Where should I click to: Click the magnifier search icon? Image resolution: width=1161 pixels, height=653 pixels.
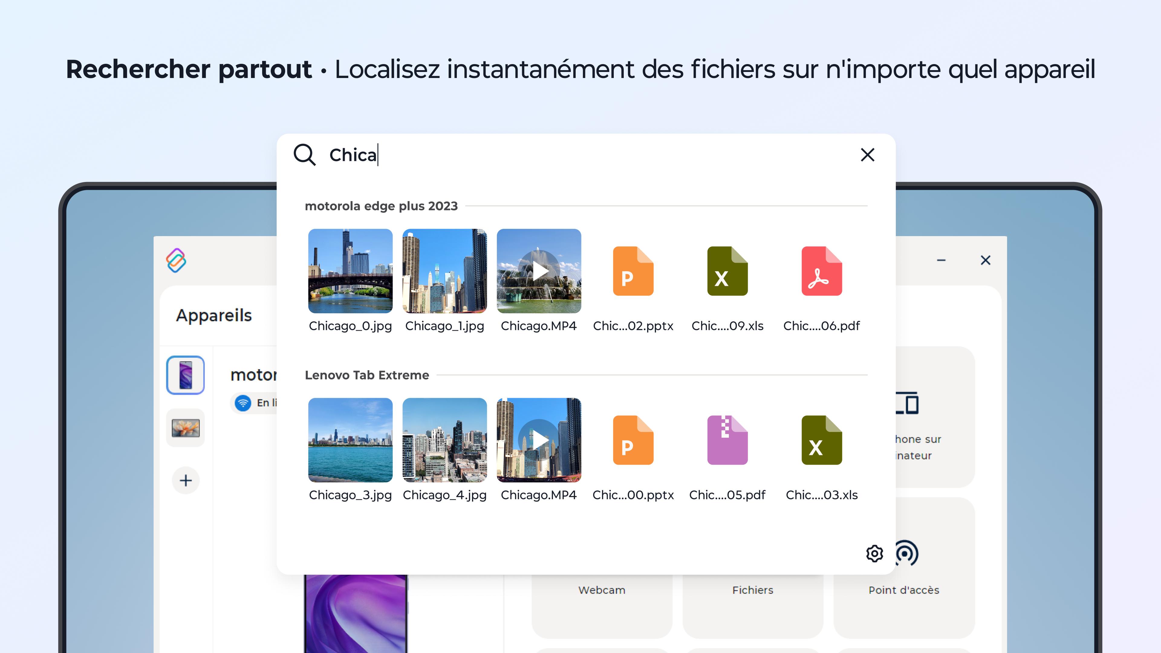(305, 154)
